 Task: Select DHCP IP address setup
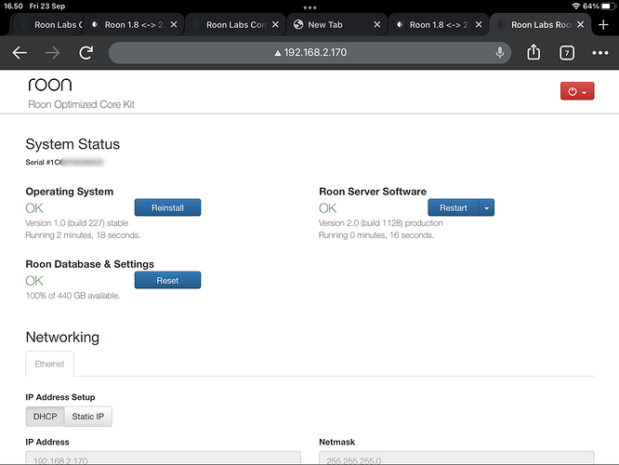45,417
